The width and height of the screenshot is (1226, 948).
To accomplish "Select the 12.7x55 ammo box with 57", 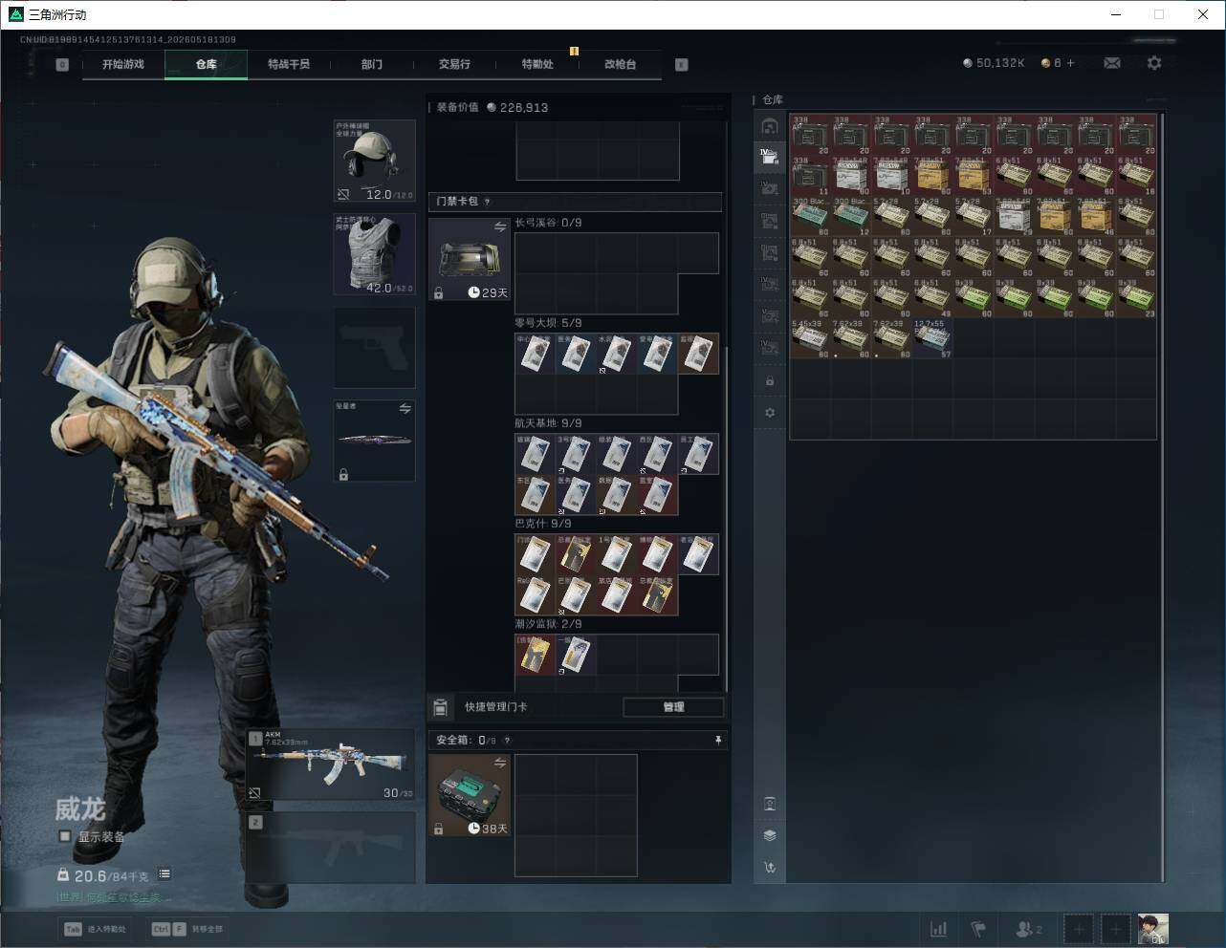I will pos(932,338).
